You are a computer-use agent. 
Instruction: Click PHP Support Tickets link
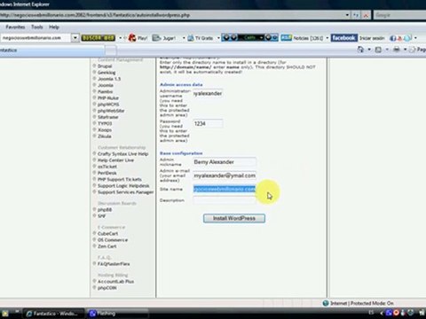click(120, 179)
